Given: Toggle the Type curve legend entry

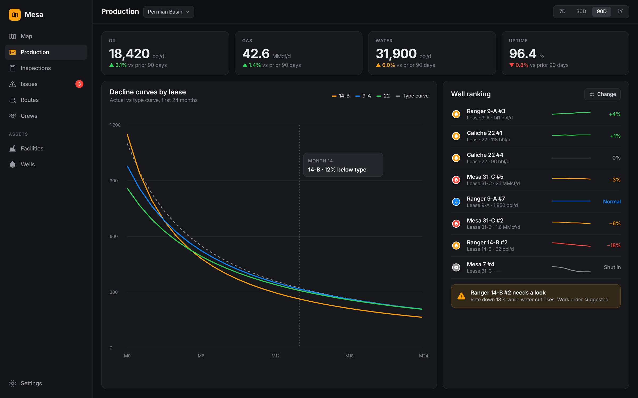Looking at the screenshot, I should [x=412, y=96].
